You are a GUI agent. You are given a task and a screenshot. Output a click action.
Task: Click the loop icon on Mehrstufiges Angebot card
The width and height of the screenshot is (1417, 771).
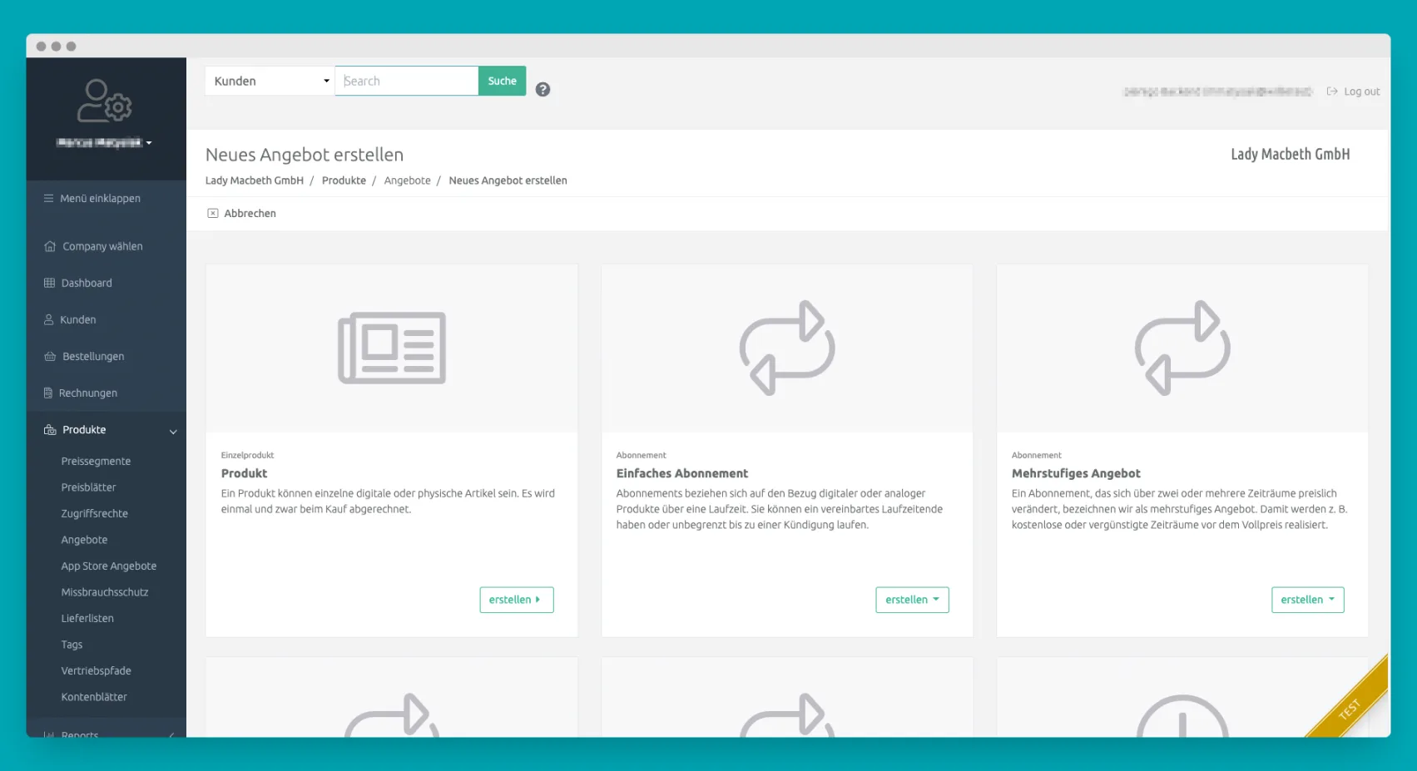pos(1182,348)
